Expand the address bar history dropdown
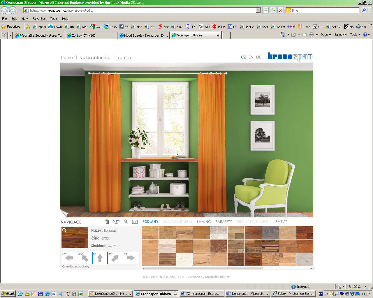Image resolution: width=373 pixels, height=298 pixels. coord(258,10)
